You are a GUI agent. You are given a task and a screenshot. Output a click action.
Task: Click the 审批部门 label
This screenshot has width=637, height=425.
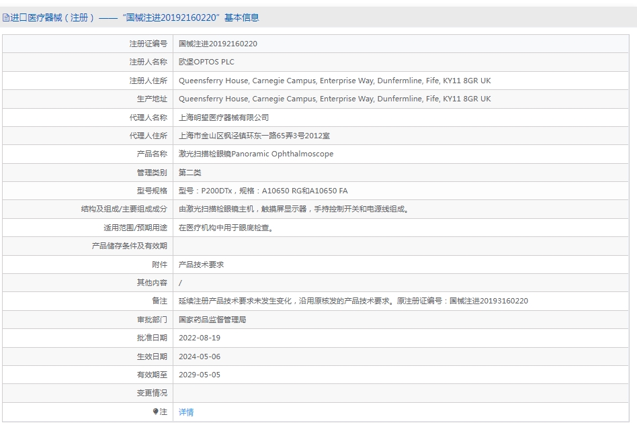click(x=152, y=320)
